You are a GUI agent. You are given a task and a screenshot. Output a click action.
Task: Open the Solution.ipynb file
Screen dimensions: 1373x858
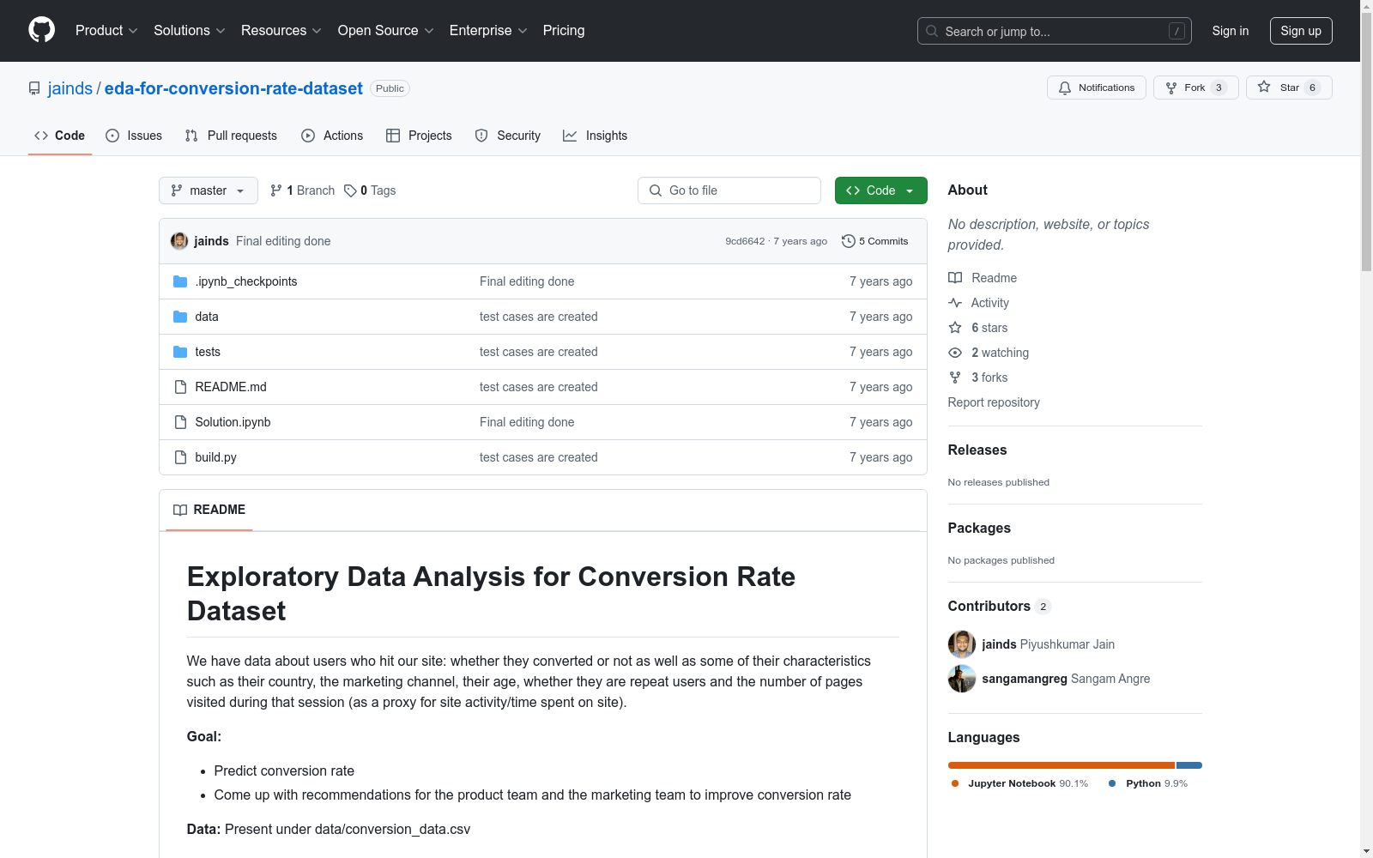click(233, 422)
